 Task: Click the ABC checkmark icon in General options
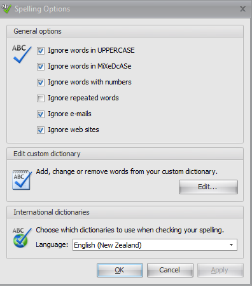point(22,54)
